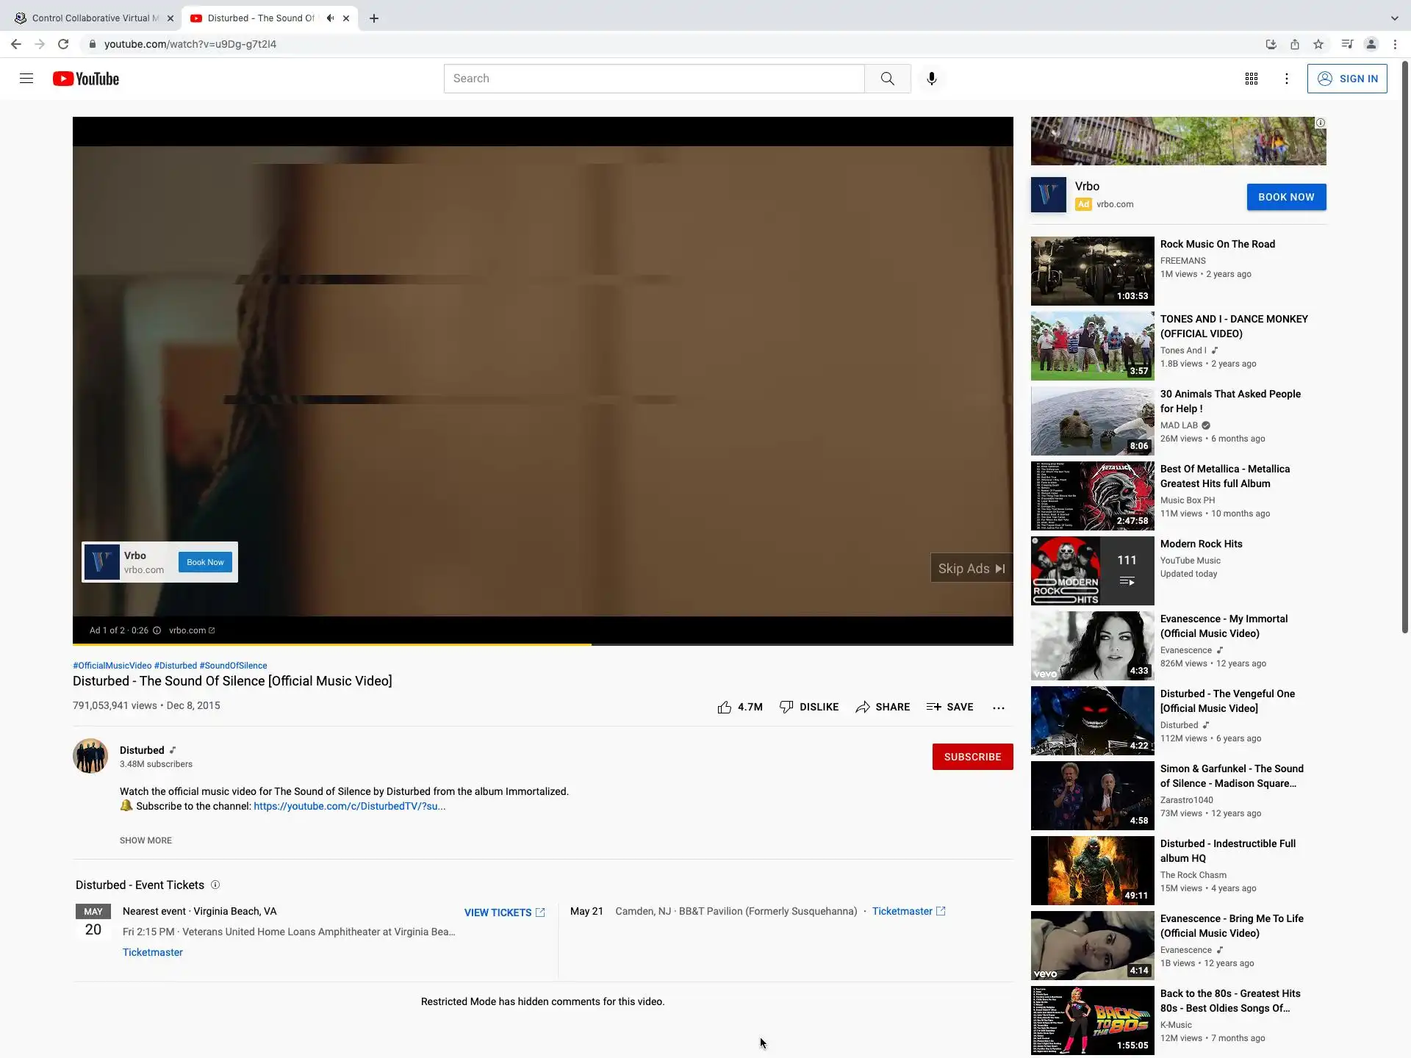Open the three-dot menu under video
The image size is (1411, 1058).
tap(998, 708)
